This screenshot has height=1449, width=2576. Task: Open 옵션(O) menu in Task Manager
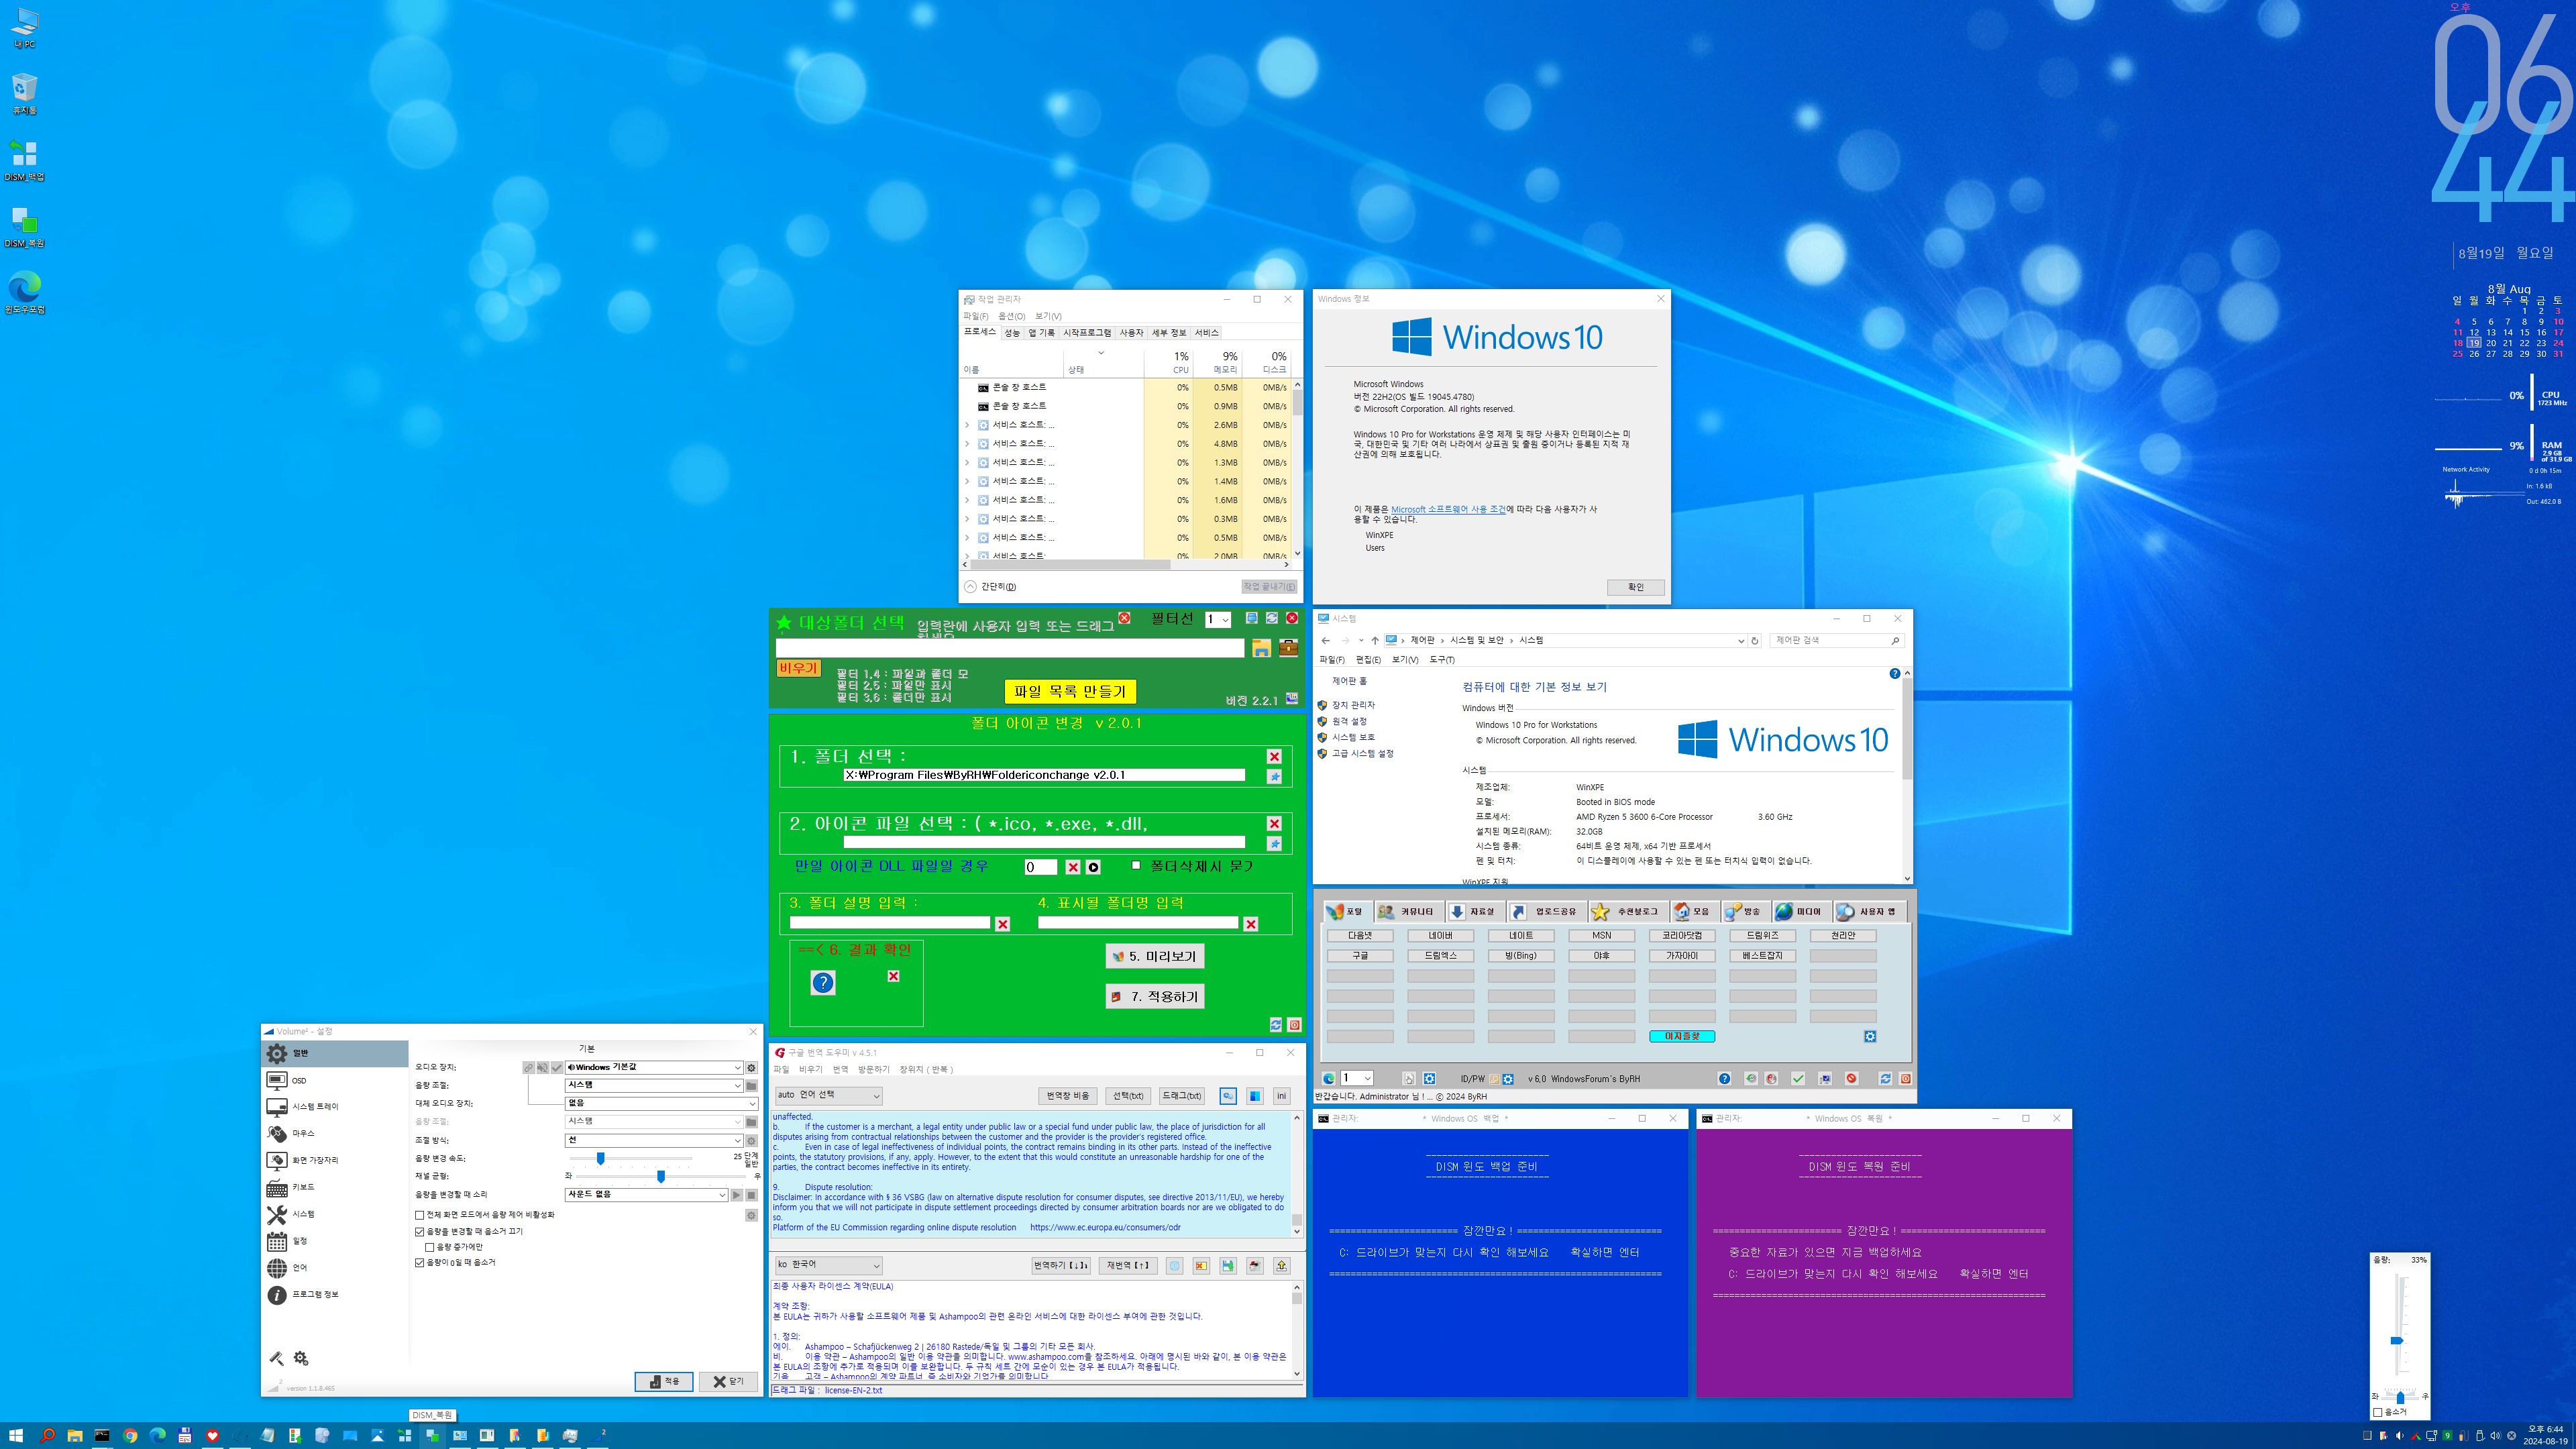1011,316
